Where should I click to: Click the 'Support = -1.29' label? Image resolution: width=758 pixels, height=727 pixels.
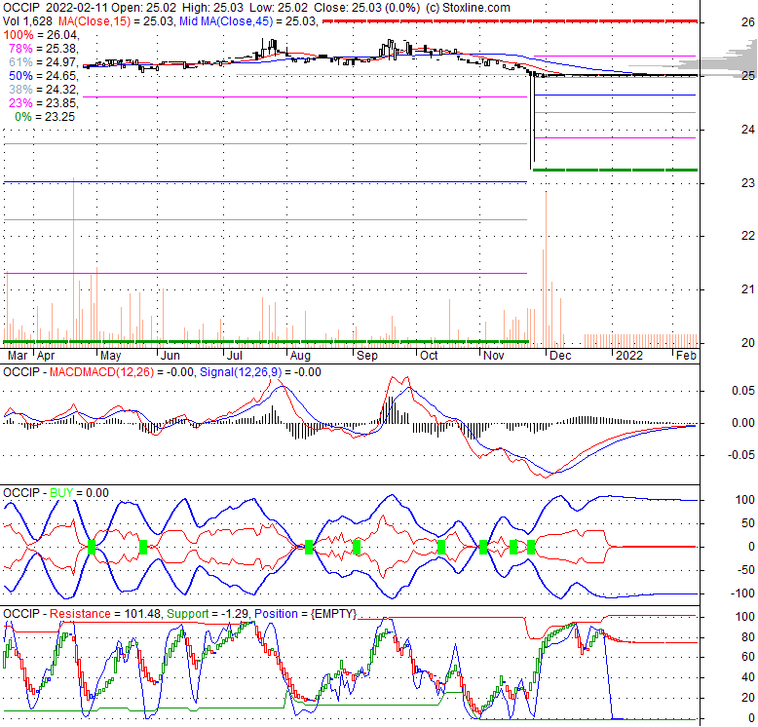coord(208,614)
